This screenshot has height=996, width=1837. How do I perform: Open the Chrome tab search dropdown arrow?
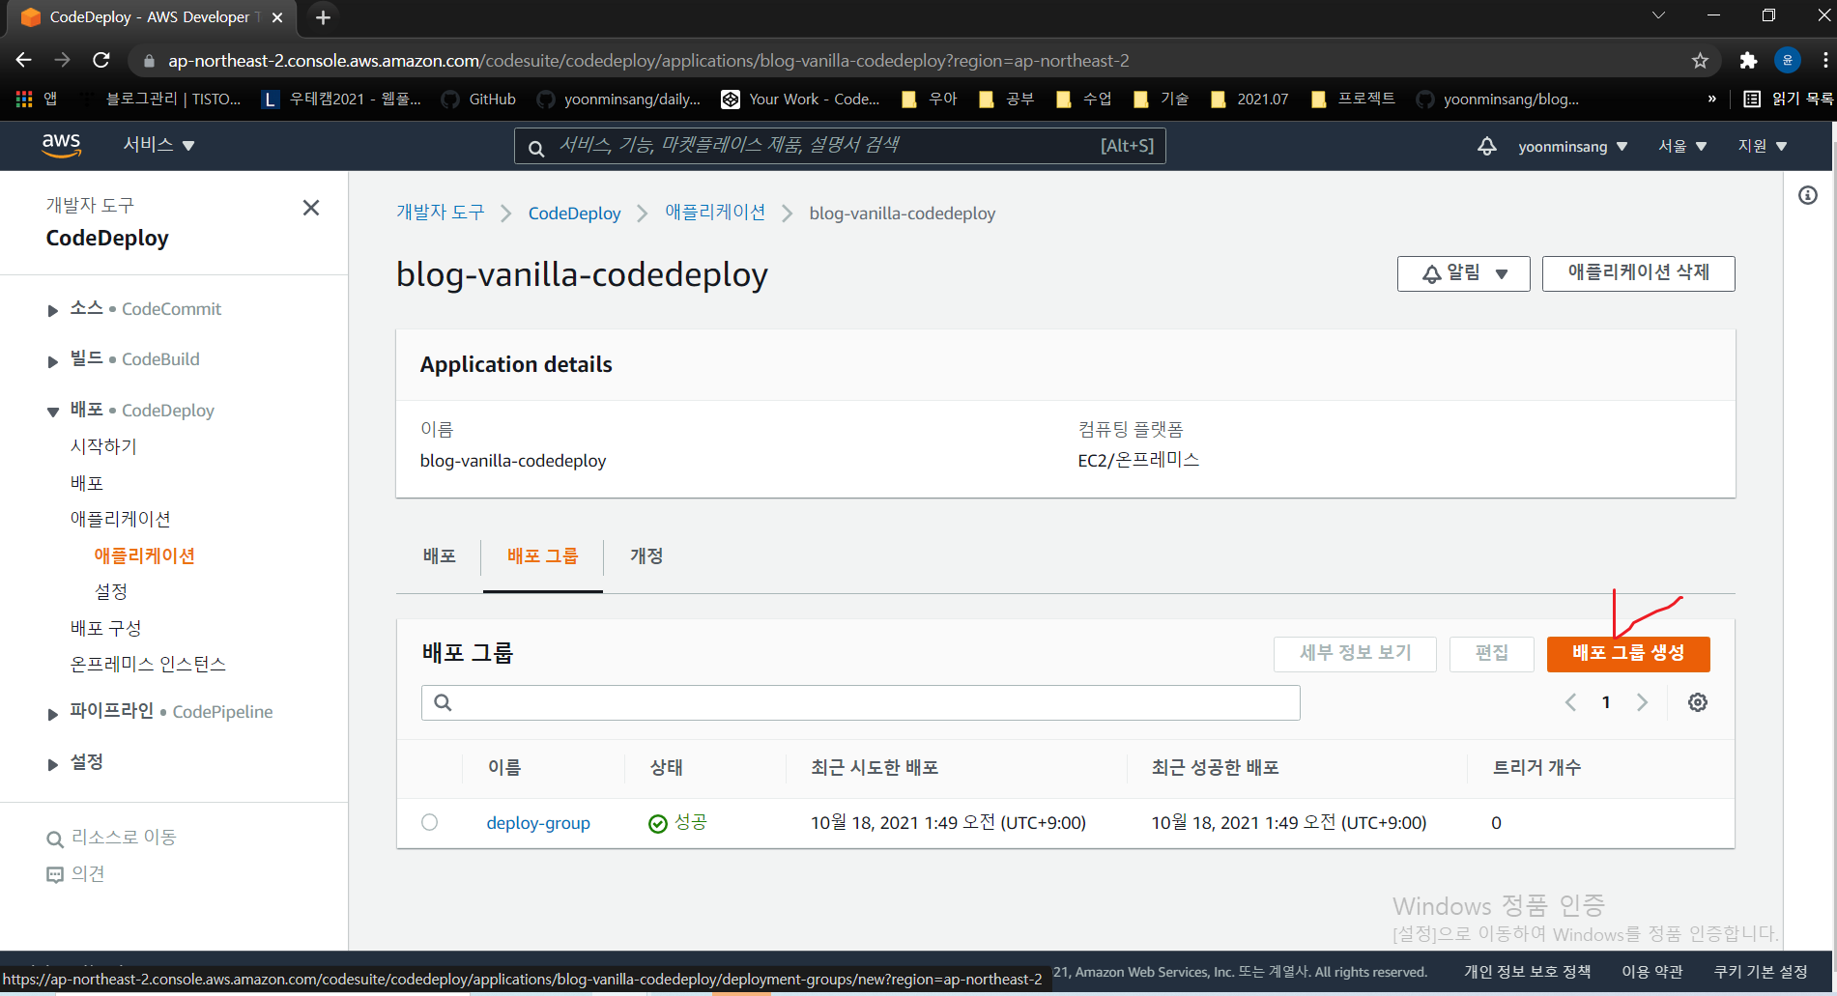click(1658, 15)
